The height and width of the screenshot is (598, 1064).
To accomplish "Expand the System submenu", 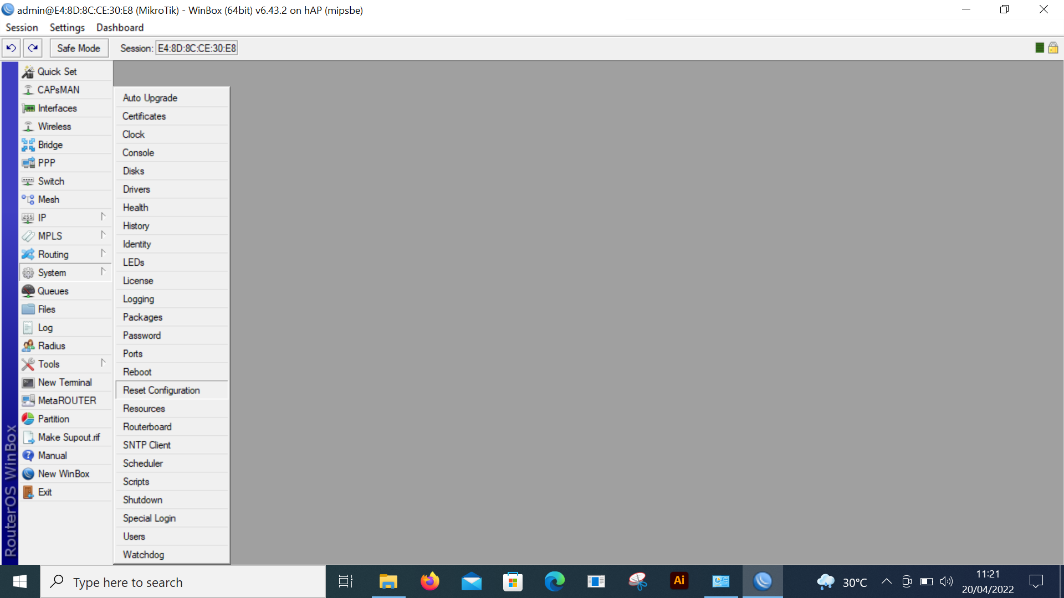I will click(66, 272).
